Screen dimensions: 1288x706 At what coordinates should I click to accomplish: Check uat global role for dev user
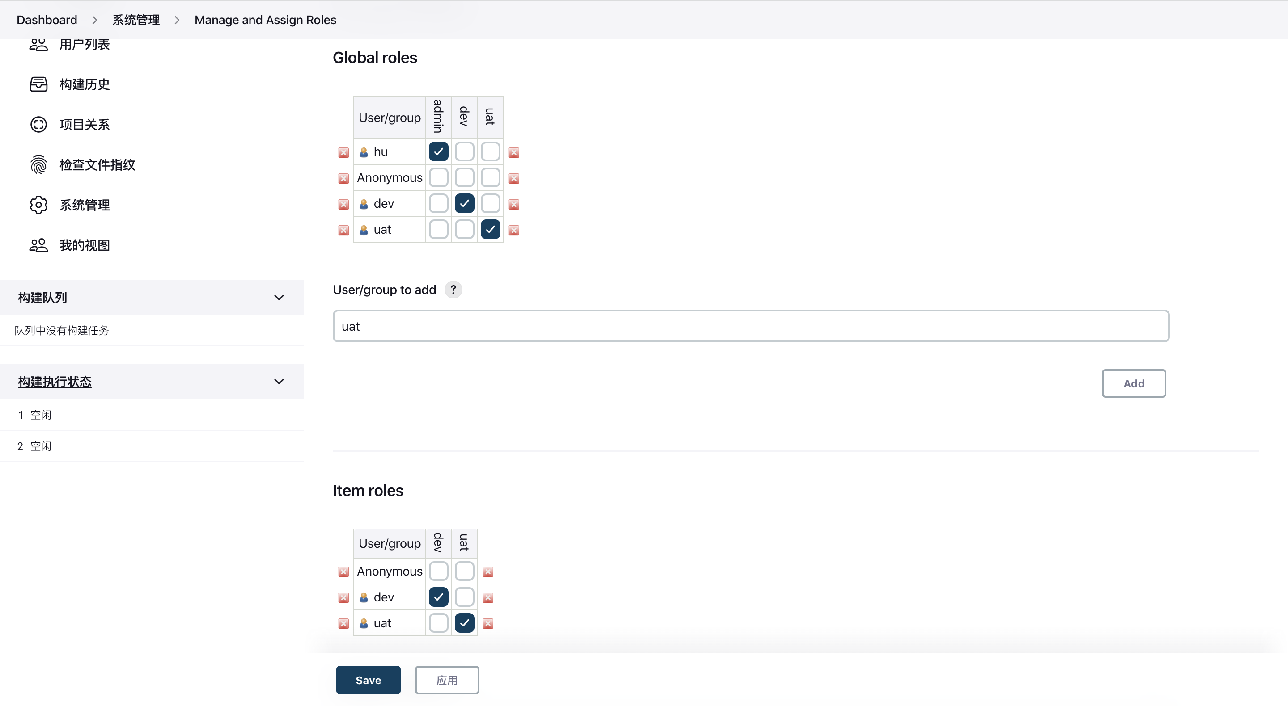point(491,204)
